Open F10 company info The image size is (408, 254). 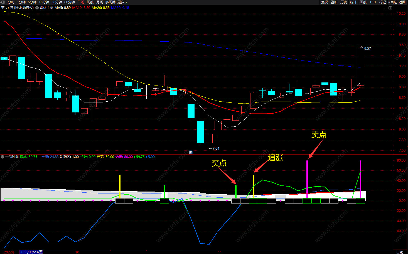[x=373, y=2]
